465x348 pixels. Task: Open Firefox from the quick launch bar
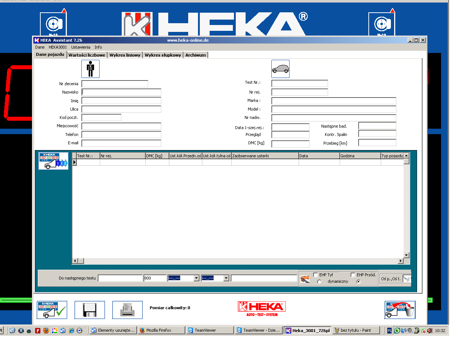click(46, 331)
